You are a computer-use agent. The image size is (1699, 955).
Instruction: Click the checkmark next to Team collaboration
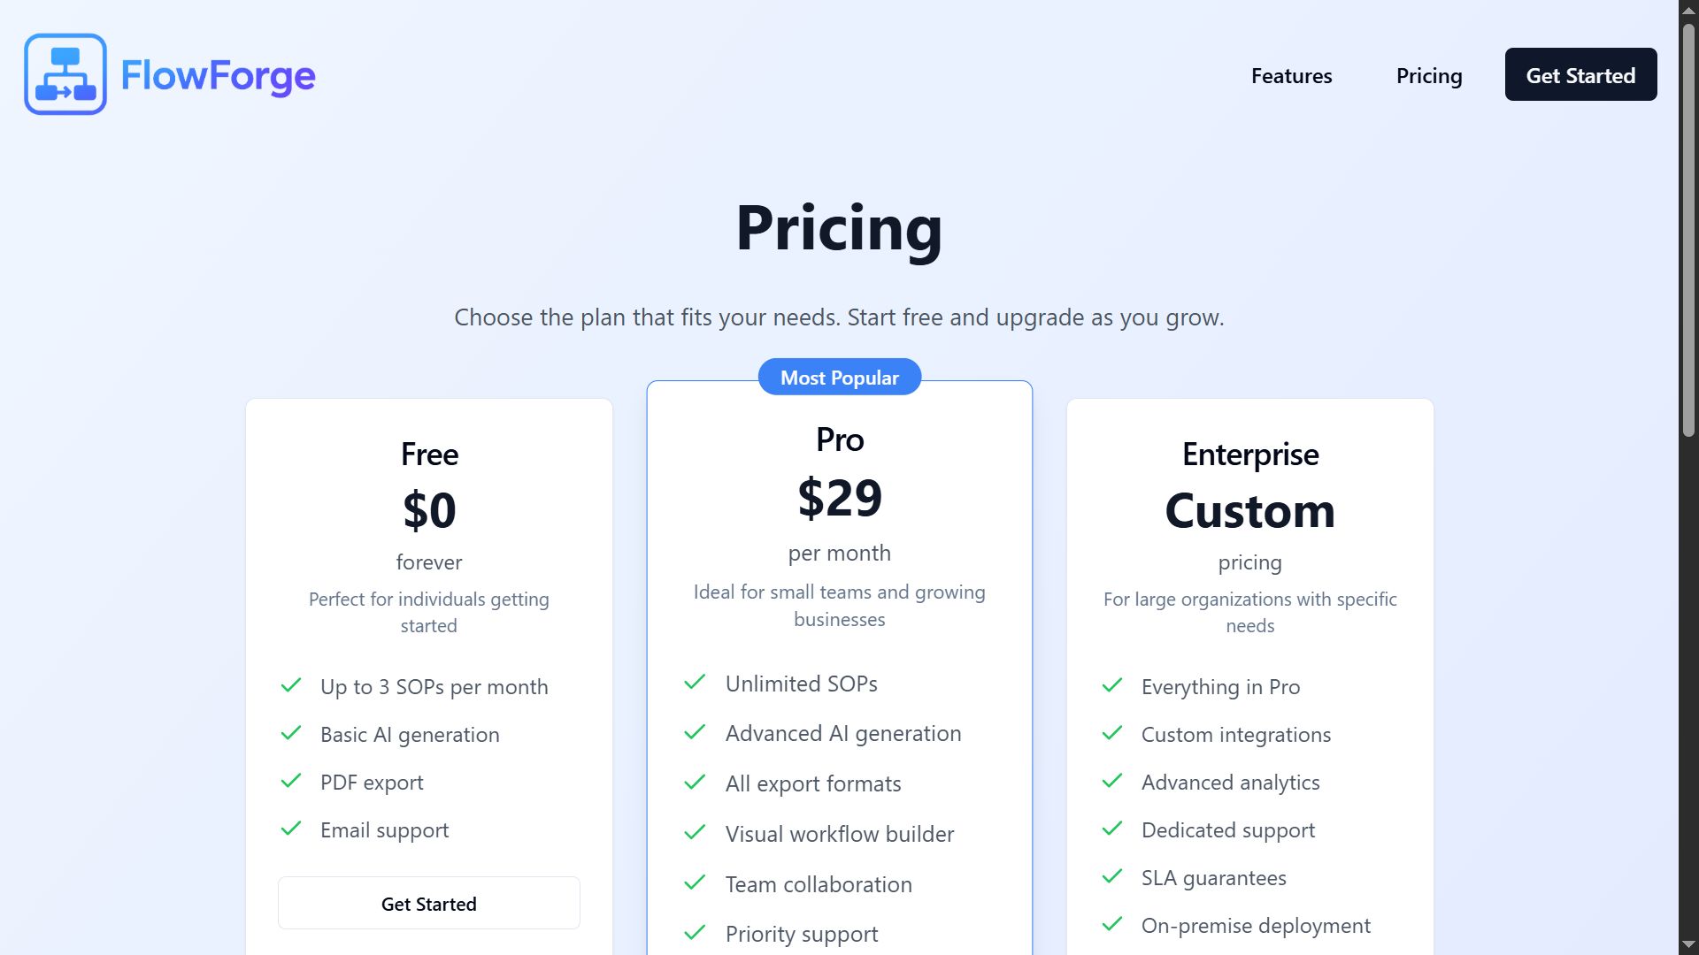point(695,883)
